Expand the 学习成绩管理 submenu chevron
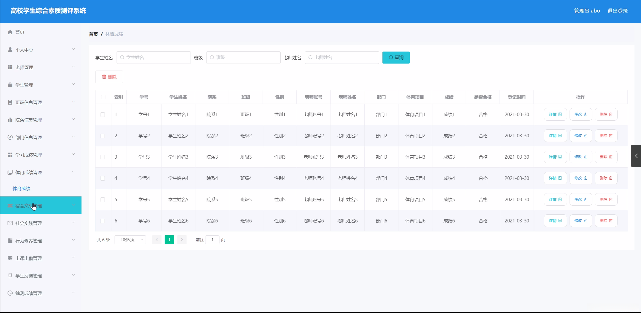 pyautogui.click(x=73, y=154)
